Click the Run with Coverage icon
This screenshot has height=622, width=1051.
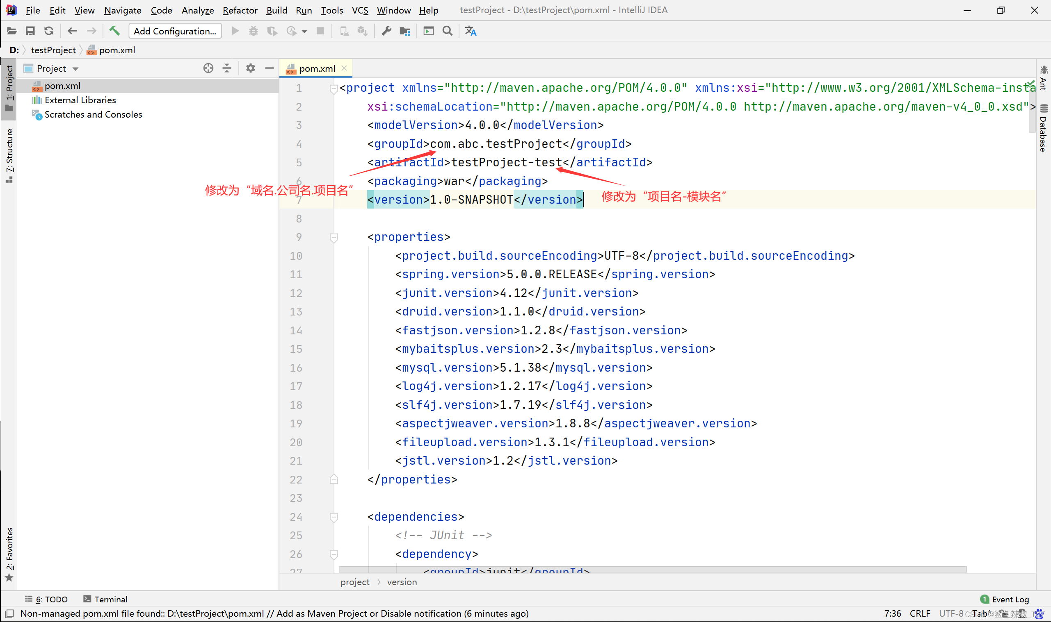point(272,31)
